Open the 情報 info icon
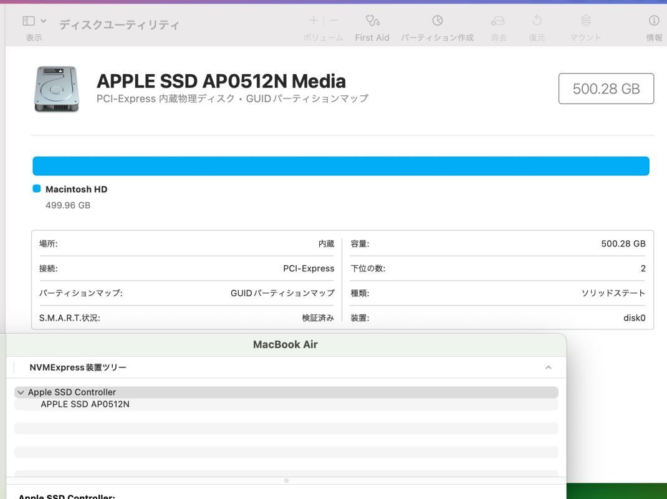 coord(654,20)
